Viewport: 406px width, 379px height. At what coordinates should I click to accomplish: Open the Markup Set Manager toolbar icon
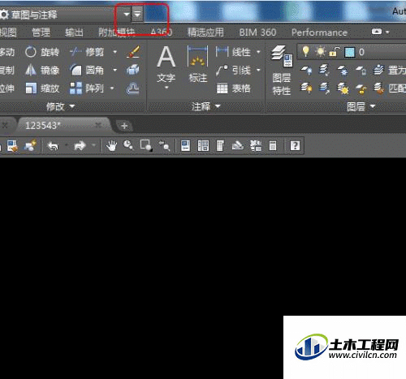[256, 146]
